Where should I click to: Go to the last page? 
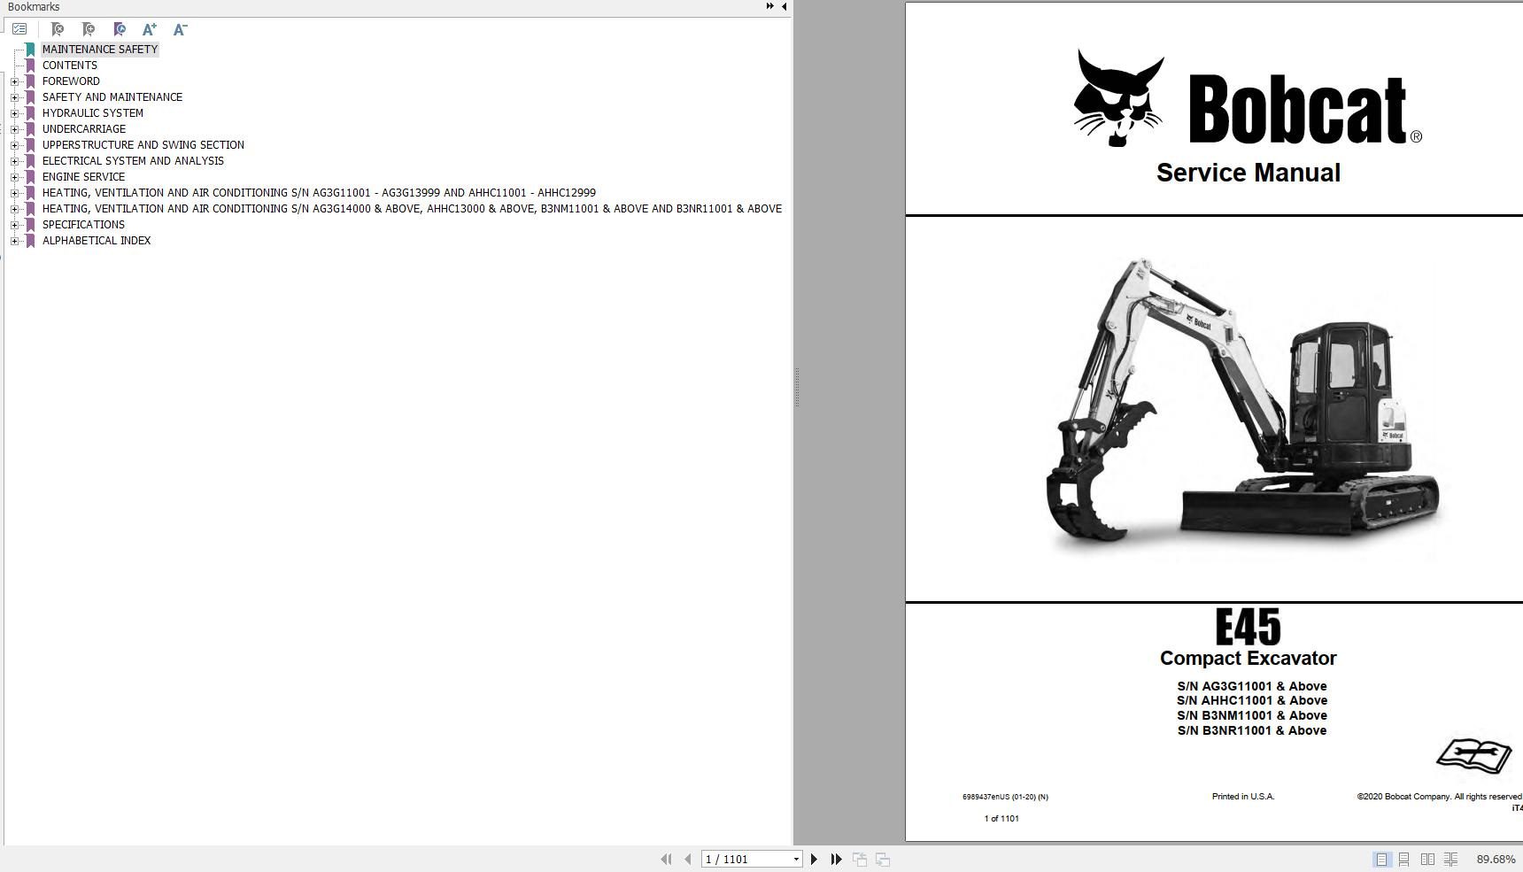pyautogui.click(x=836, y=859)
